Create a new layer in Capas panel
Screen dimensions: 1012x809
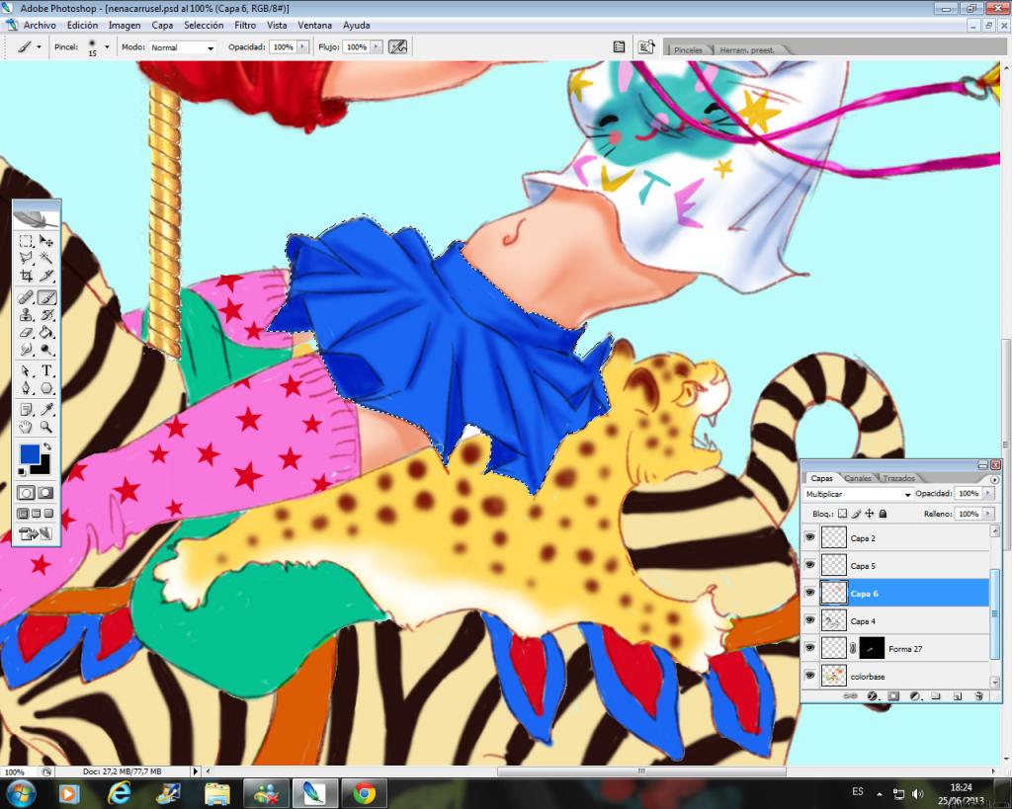click(958, 696)
